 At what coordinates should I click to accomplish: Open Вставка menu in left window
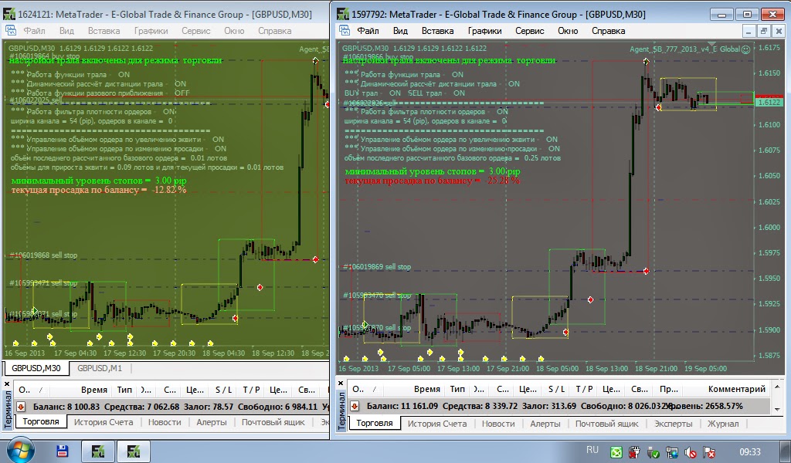click(x=104, y=31)
